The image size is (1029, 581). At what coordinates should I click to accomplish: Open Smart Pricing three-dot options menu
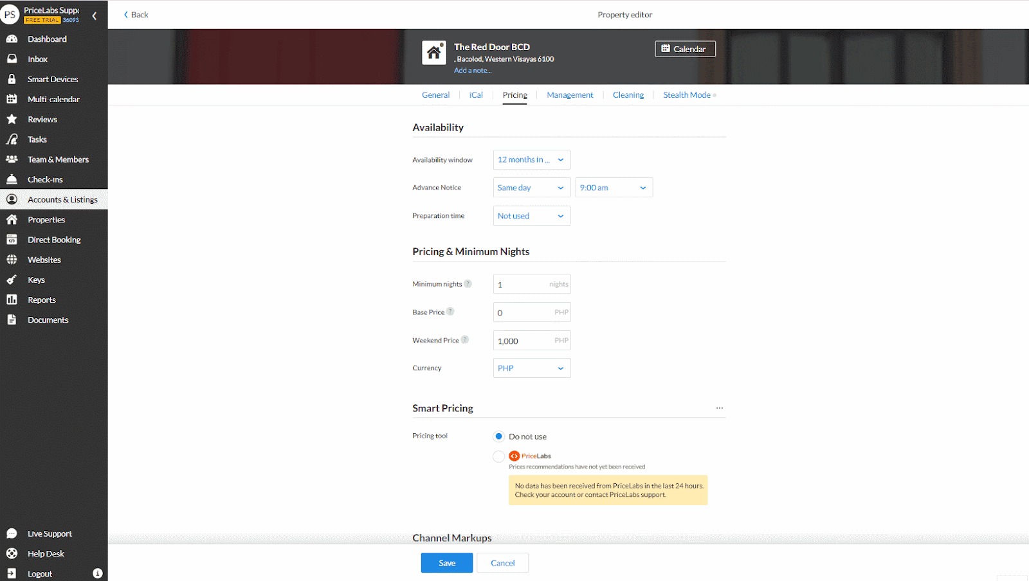(x=719, y=408)
